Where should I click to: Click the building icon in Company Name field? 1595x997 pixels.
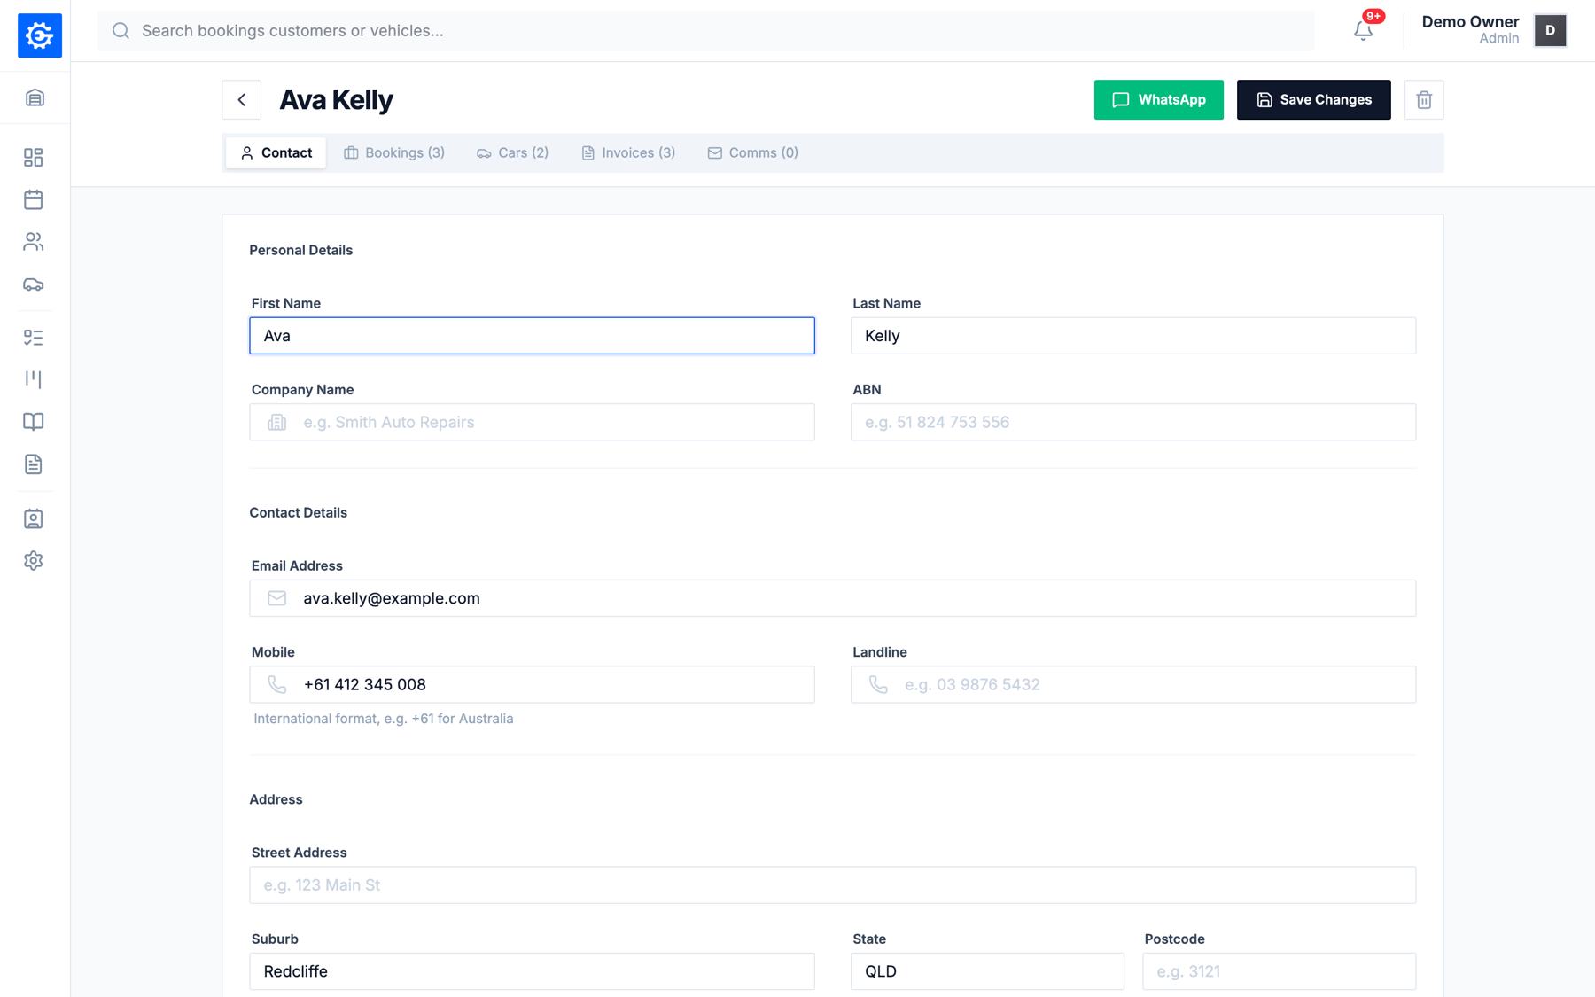click(277, 422)
